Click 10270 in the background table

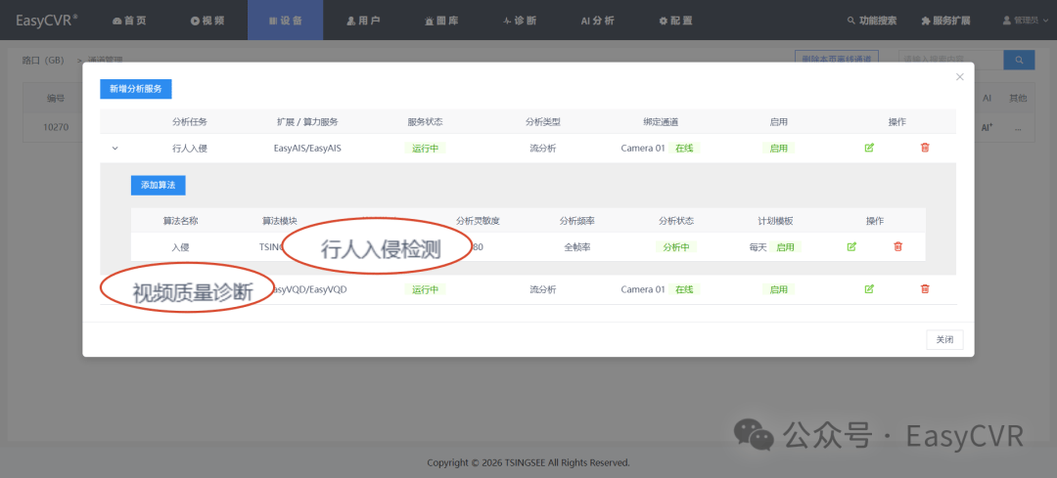(55, 127)
